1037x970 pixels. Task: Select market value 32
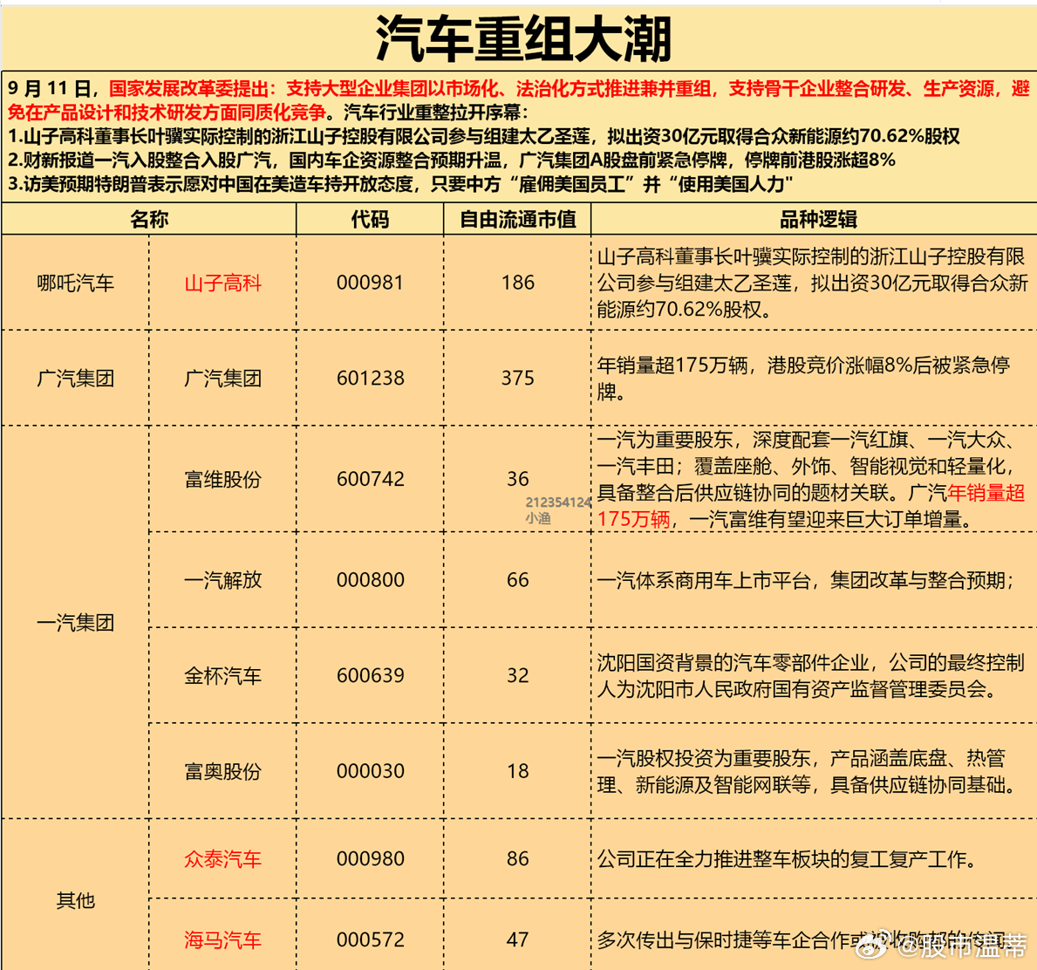point(518,675)
